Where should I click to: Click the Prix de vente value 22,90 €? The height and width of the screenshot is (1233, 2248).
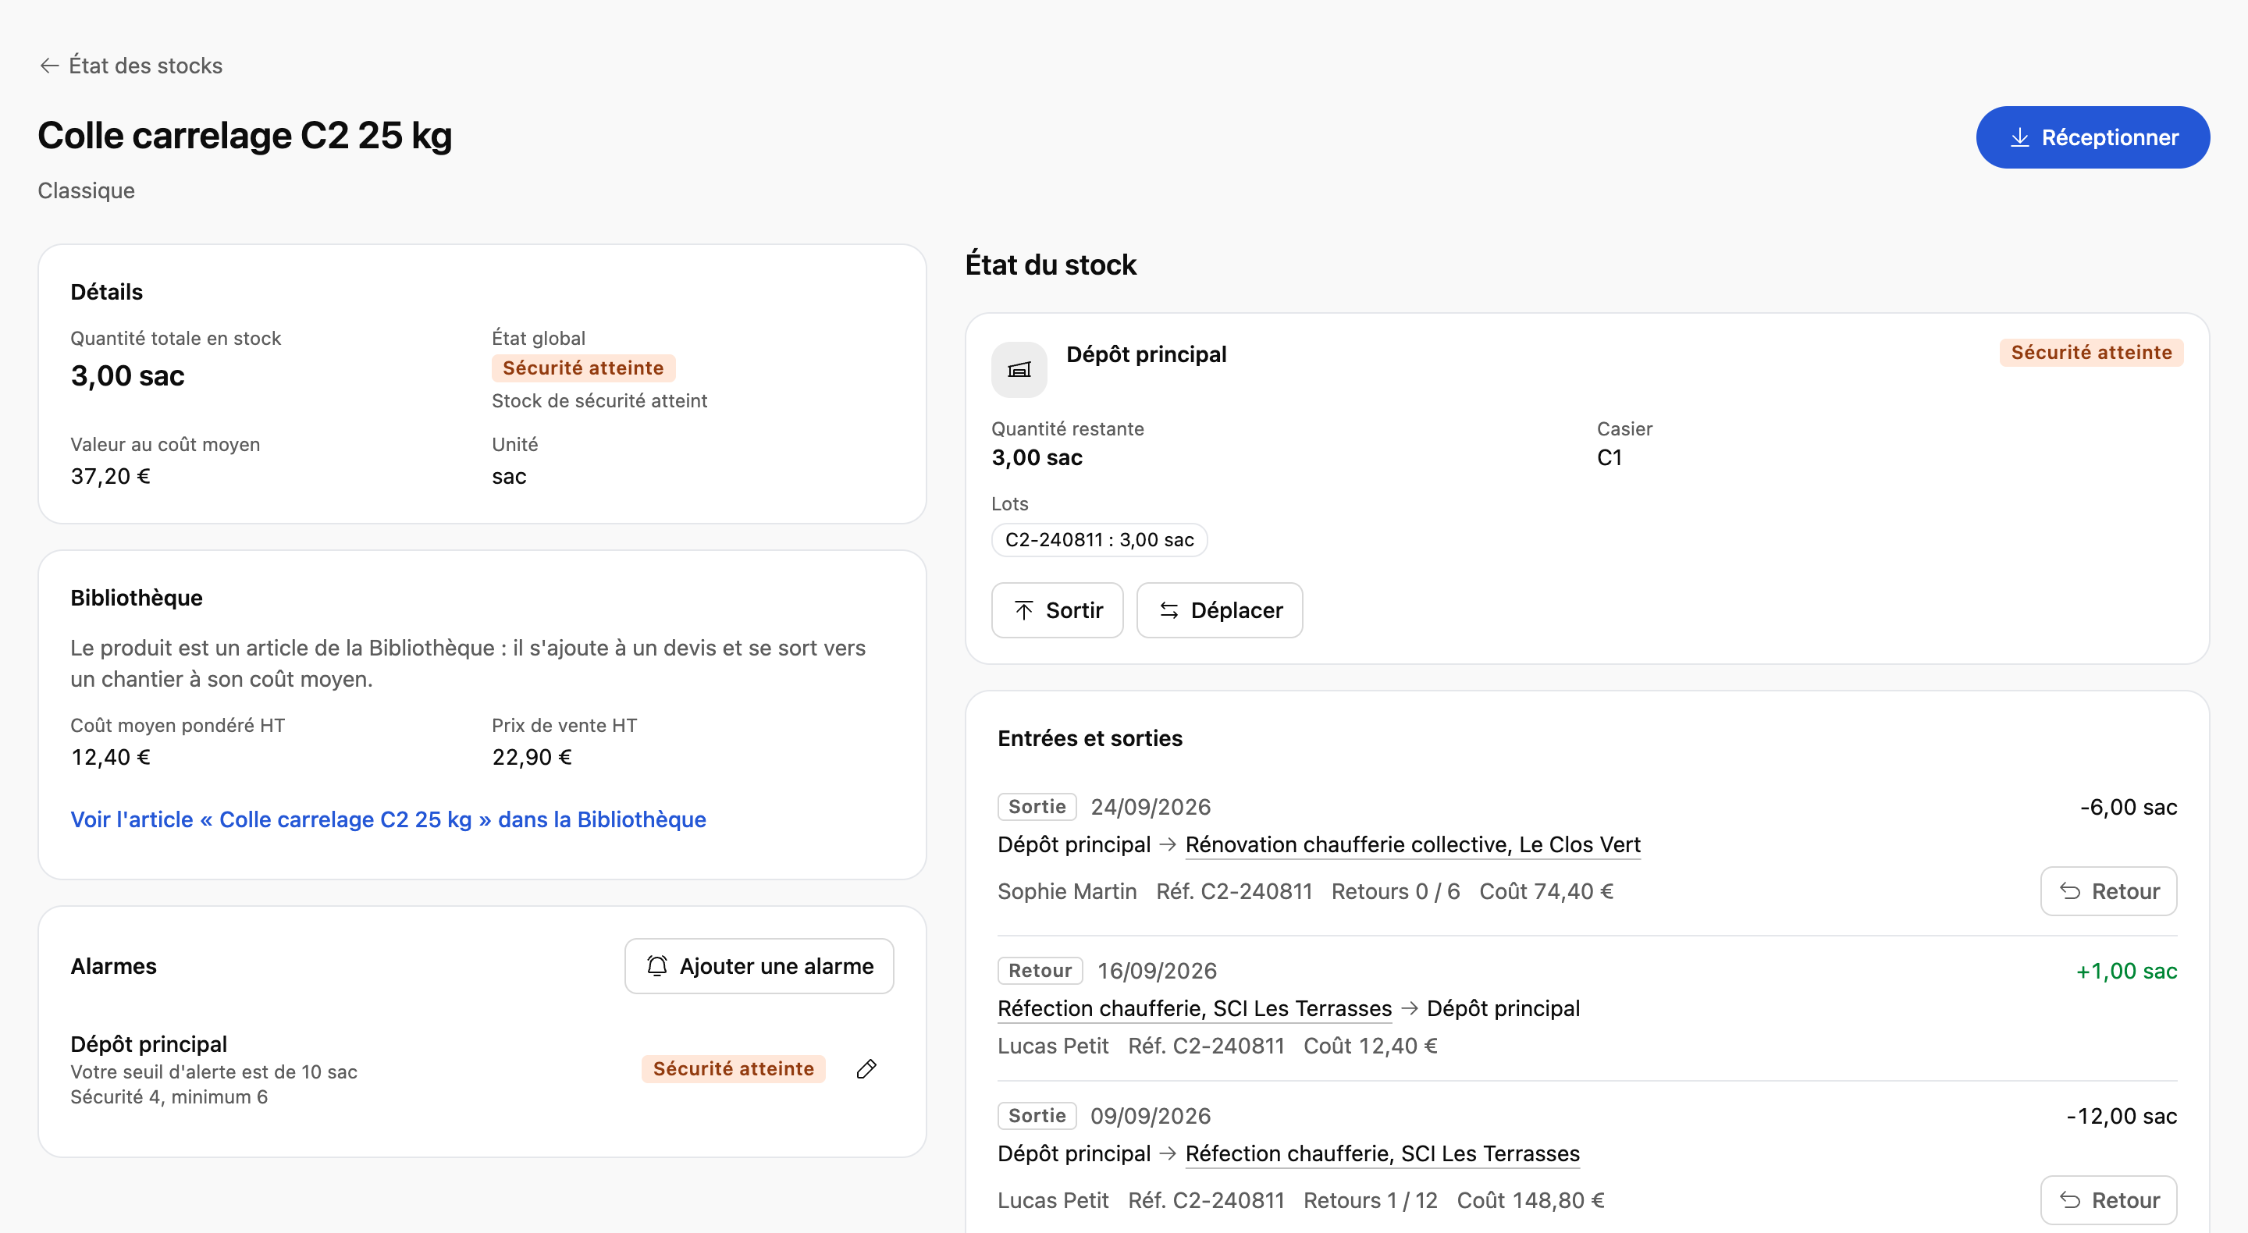click(x=532, y=758)
